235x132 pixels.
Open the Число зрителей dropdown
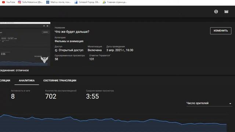(x=209, y=103)
